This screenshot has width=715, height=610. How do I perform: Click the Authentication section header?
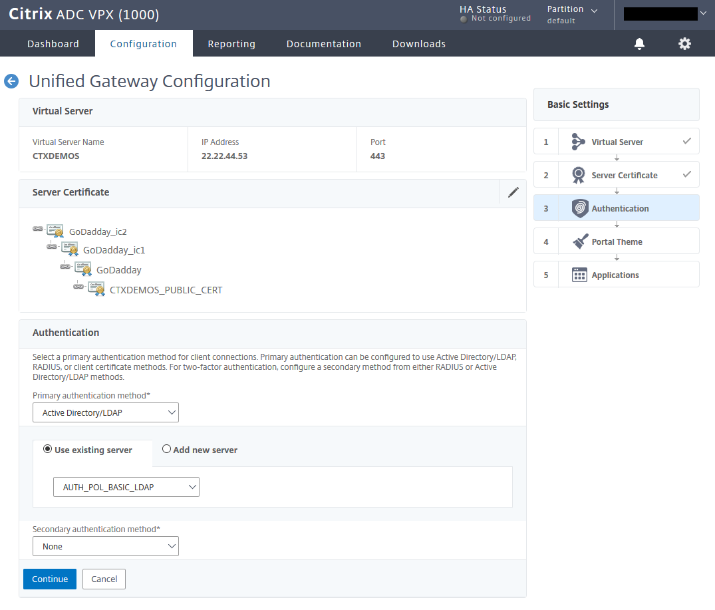point(273,333)
